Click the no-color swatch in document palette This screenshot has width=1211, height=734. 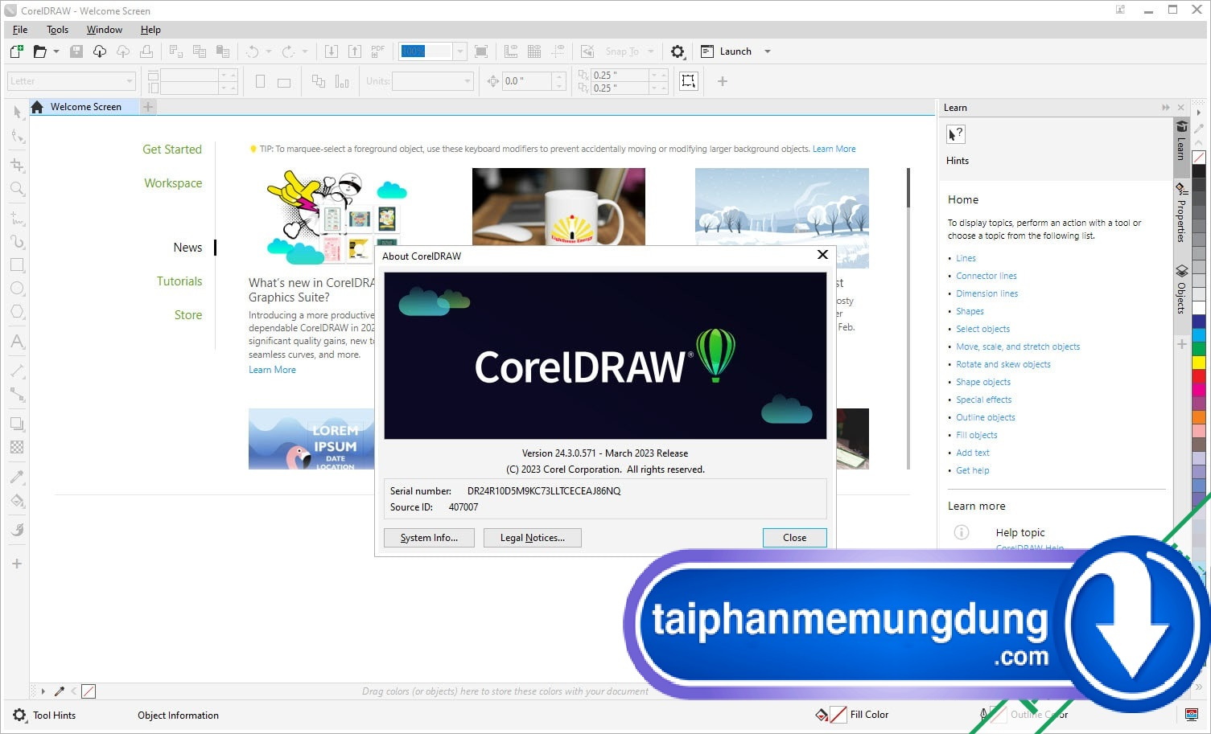89,691
